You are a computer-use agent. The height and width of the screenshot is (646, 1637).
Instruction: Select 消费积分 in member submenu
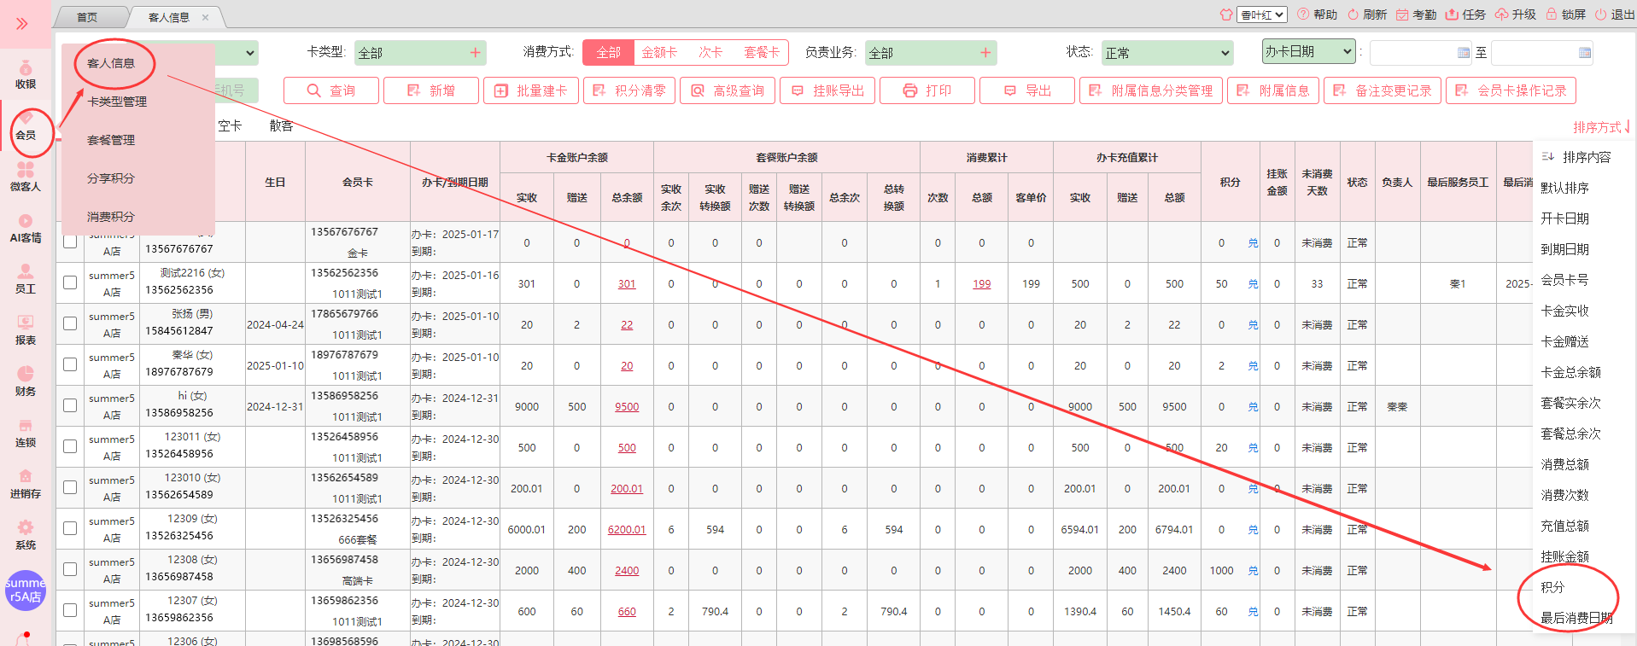[x=111, y=217]
